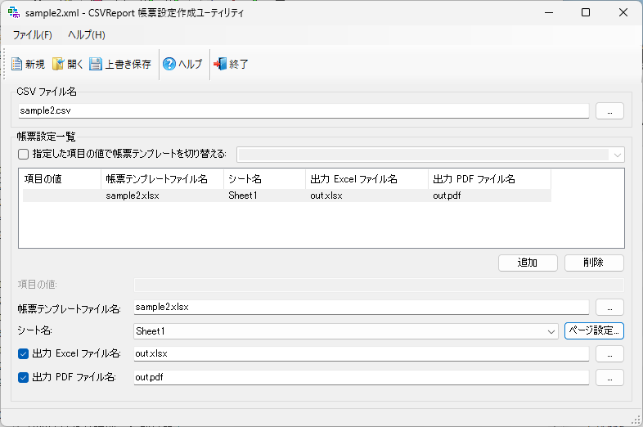Uncheck the 出力 PDF ファイル名 checkbox

[24, 377]
